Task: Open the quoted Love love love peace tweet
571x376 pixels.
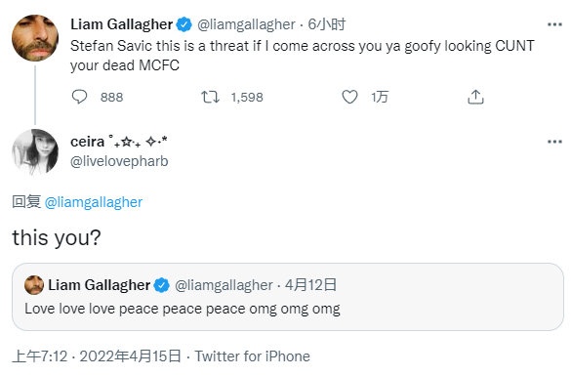Action: (x=288, y=297)
